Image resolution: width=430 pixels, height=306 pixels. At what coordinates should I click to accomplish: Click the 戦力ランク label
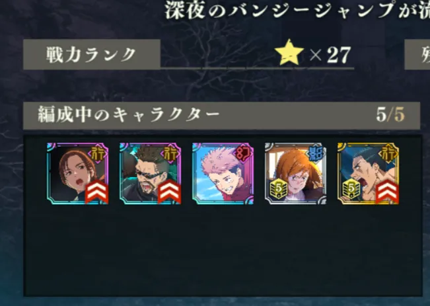90,55
